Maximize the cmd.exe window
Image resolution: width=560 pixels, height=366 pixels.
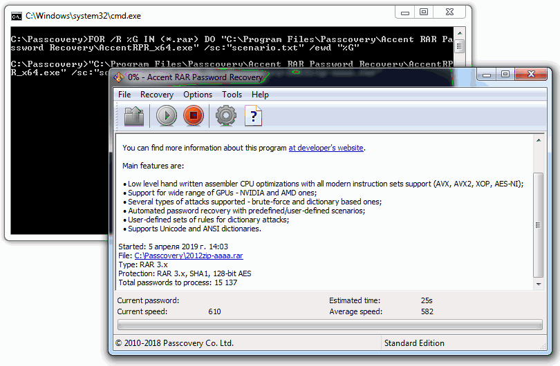424,12
